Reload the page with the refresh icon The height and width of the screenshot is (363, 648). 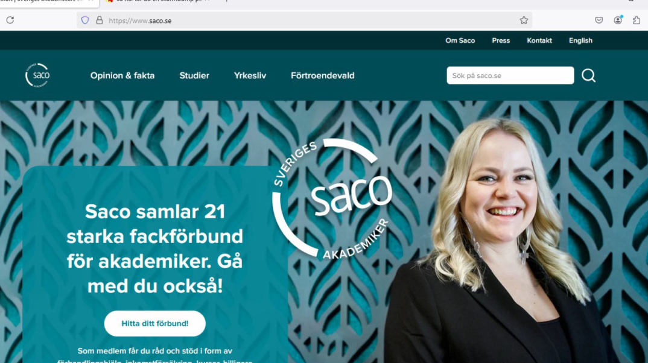(10, 20)
